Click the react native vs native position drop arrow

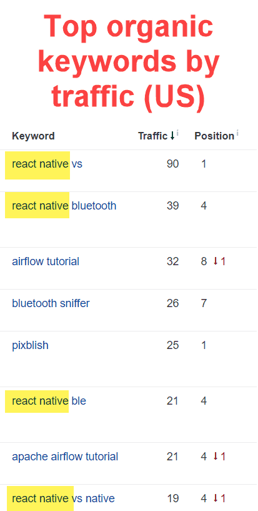215,498
